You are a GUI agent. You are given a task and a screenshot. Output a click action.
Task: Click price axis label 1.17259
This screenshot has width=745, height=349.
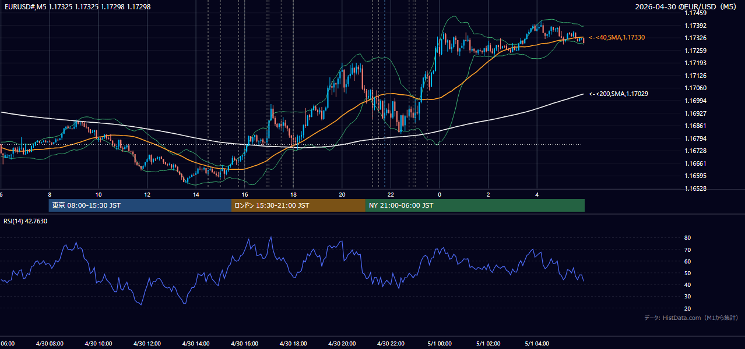click(695, 51)
